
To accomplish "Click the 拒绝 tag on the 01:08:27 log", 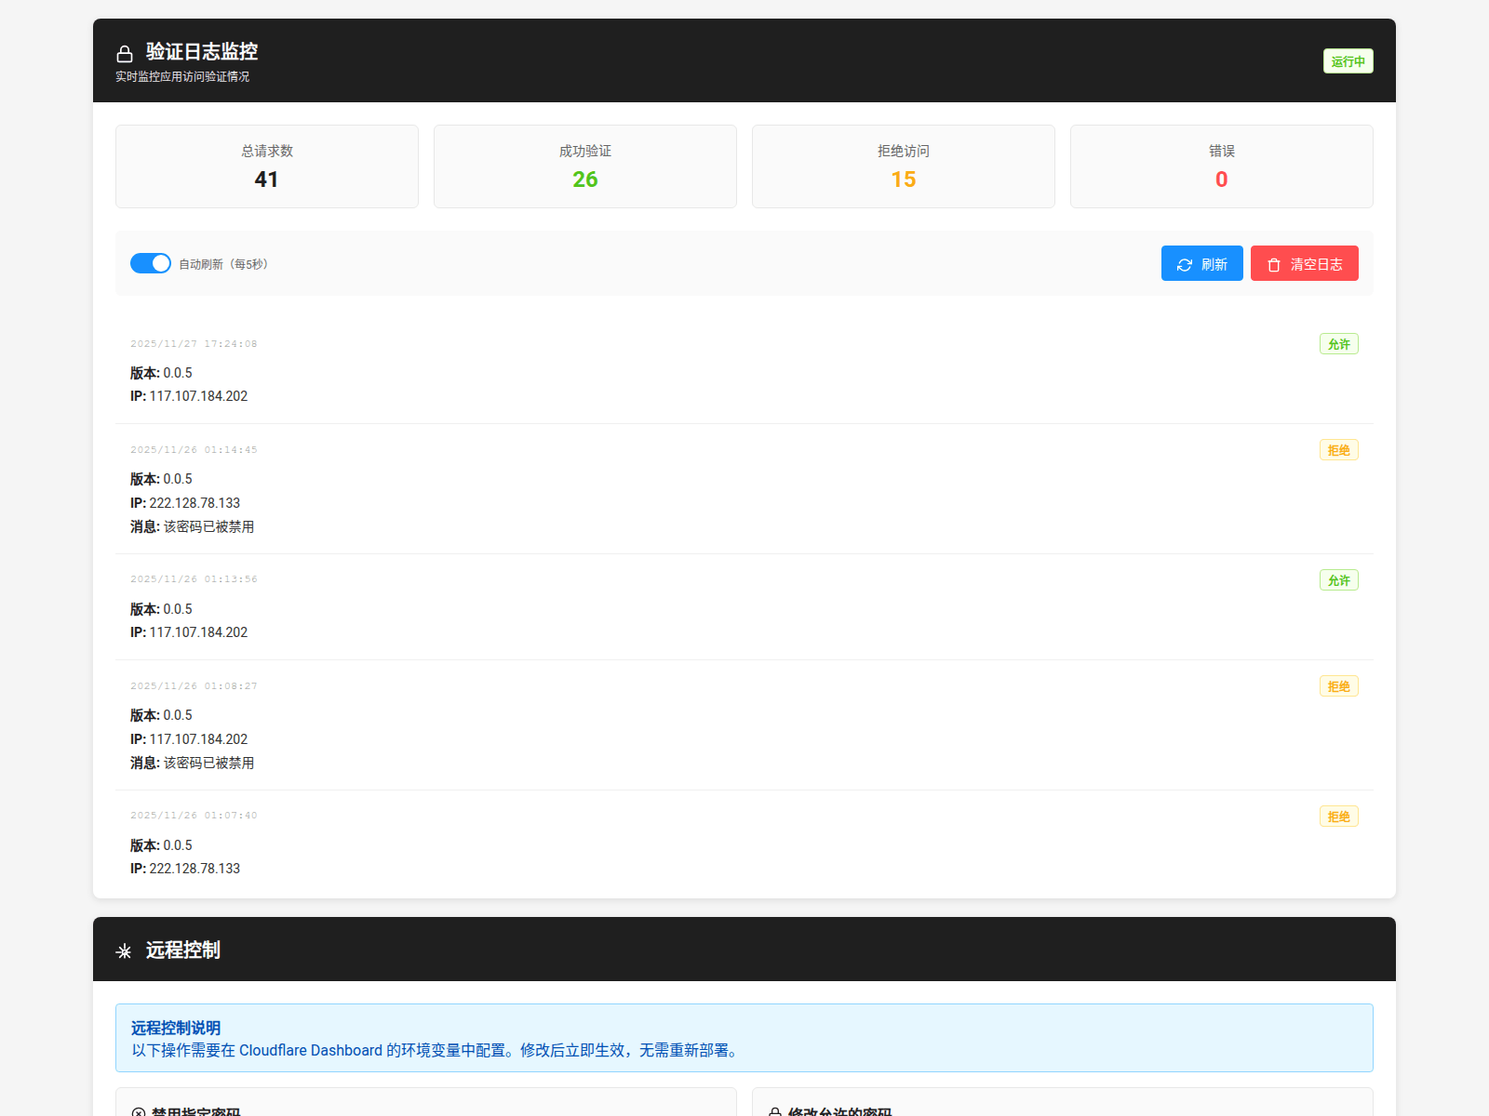I will (x=1339, y=686).
